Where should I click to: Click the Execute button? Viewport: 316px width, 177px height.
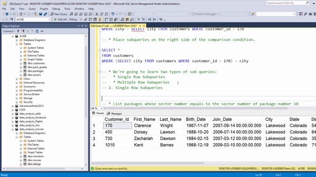click(x=60, y=20)
